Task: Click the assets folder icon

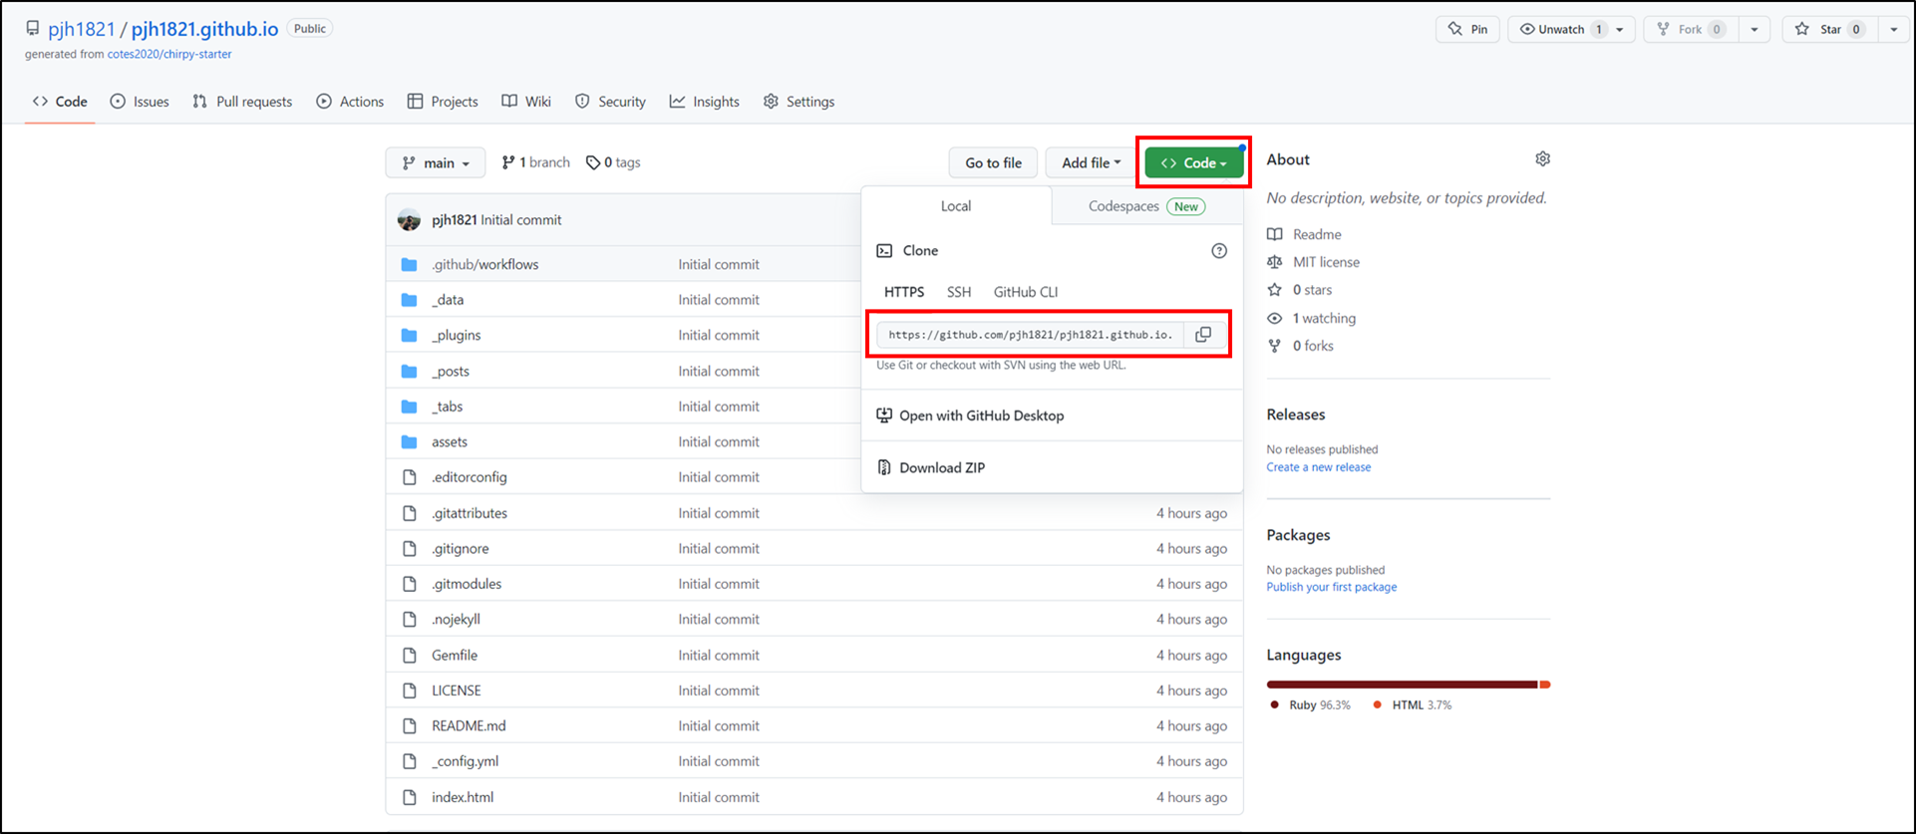Action: pyautogui.click(x=409, y=441)
